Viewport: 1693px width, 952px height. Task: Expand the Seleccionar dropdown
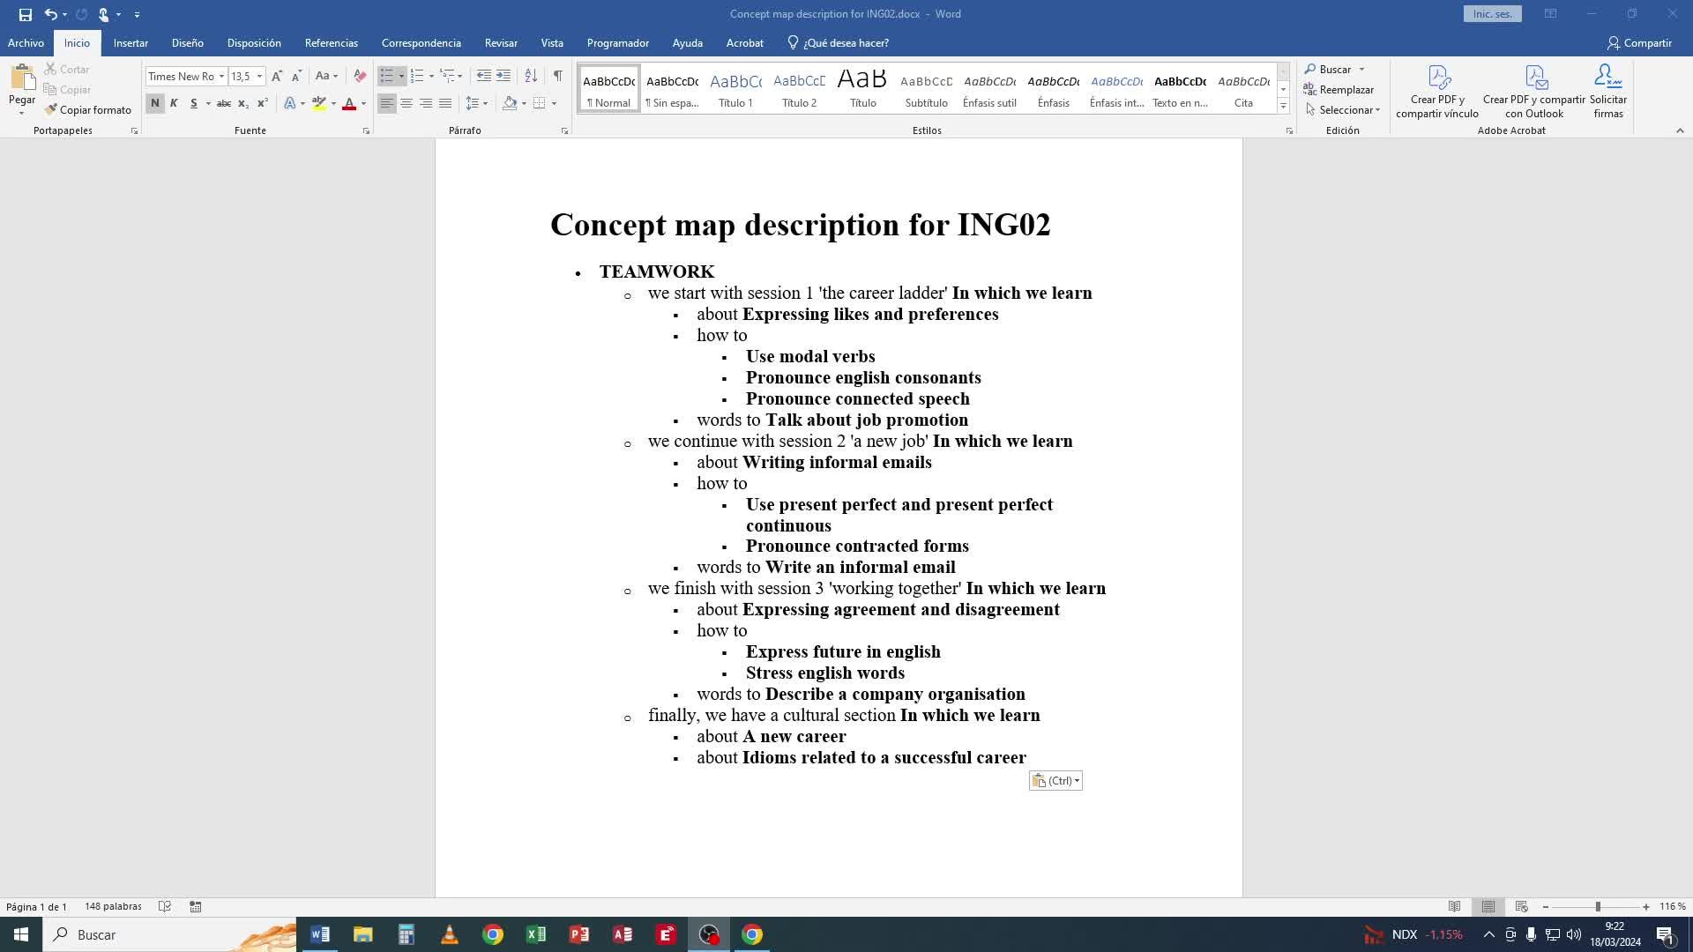pos(1344,109)
